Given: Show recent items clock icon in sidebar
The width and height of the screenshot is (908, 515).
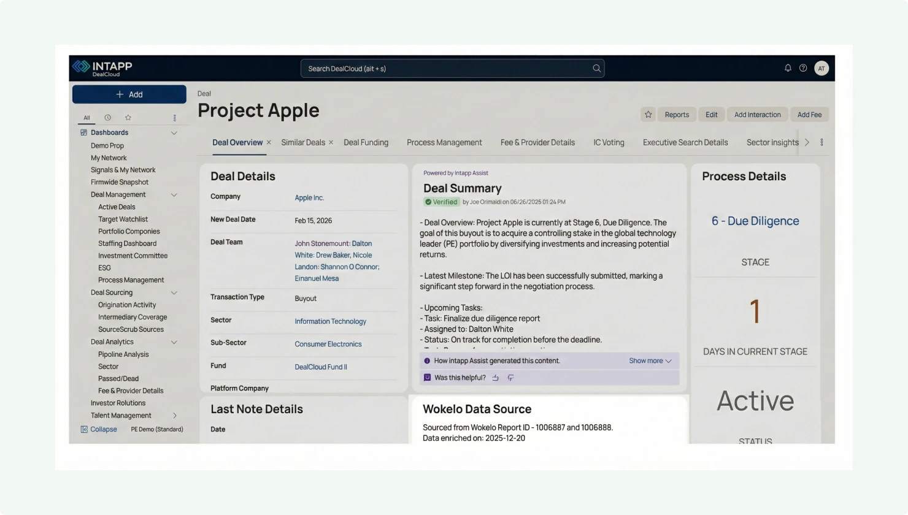Looking at the screenshot, I should (x=107, y=118).
